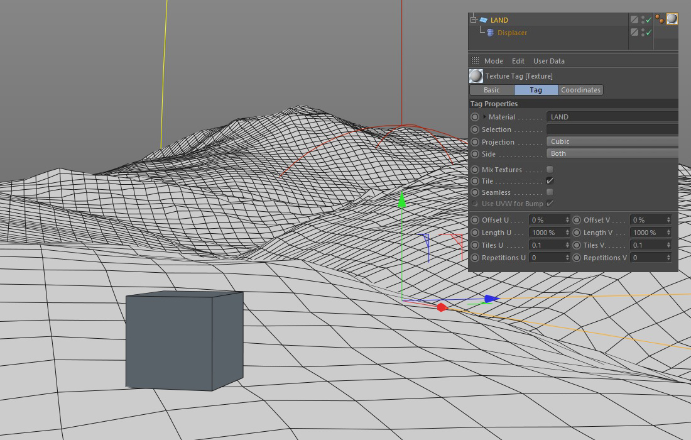The height and width of the screenshot is (440, 691).
Task: Click the Length U value field
Action: tap(547, 233)
